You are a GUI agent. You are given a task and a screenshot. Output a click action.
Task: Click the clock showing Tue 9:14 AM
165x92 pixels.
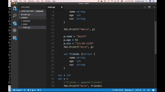pos(129,1)
